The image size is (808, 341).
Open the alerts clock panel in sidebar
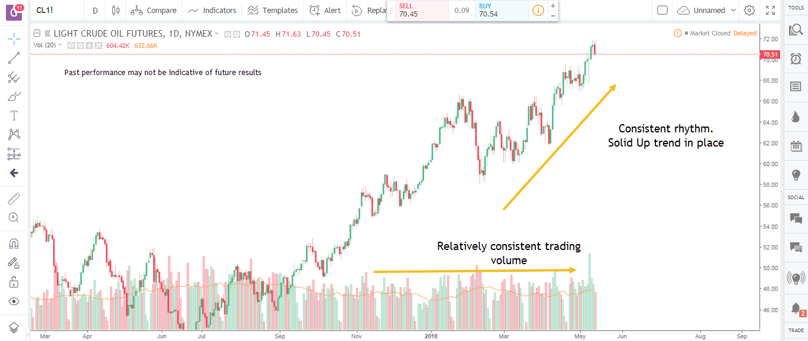tap(796, 58)
